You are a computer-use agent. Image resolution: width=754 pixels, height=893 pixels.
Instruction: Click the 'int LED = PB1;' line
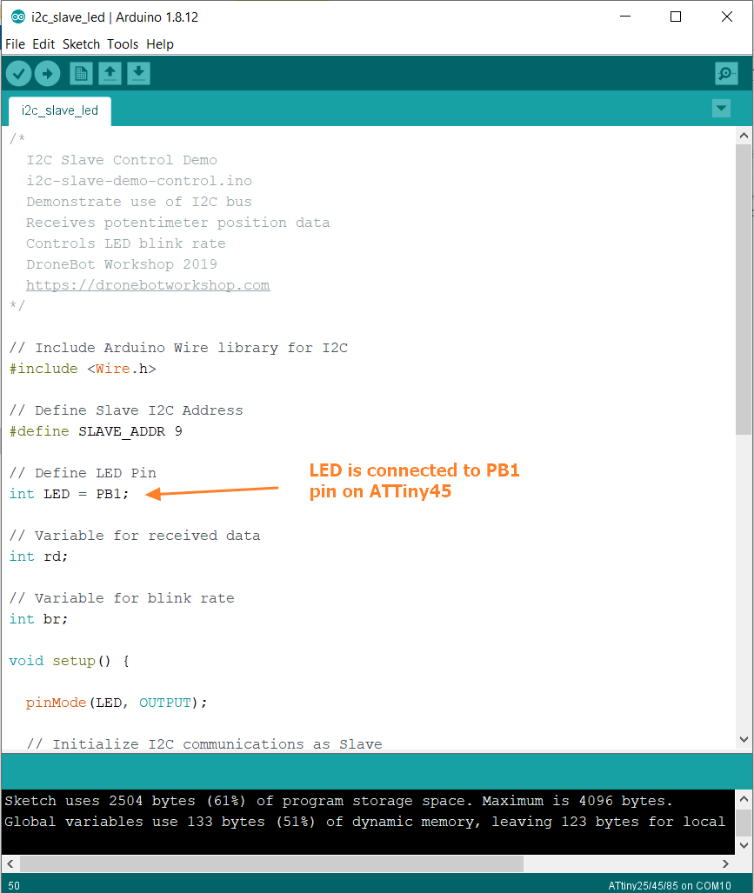coord(69,495)
